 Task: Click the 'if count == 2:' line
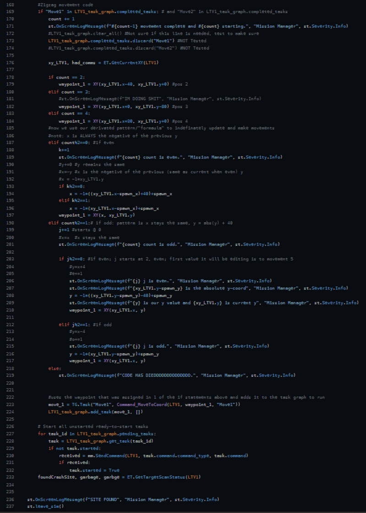[66, 77]
